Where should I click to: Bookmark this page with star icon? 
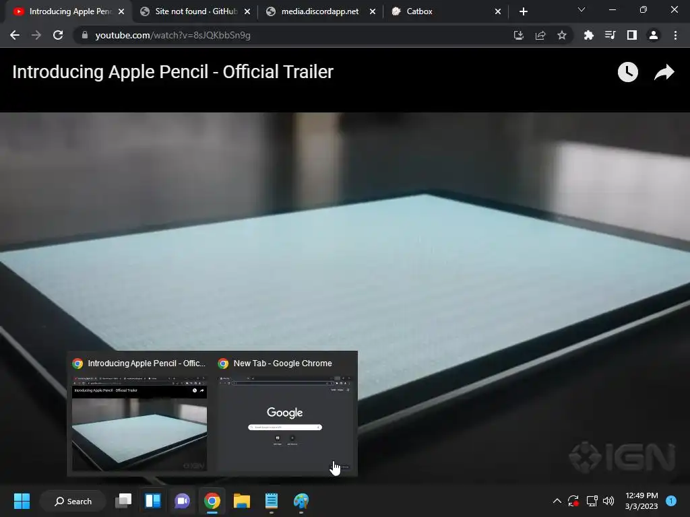562,35
